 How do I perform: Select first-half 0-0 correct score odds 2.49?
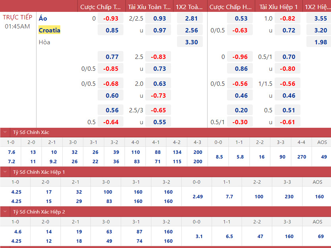(x=197, y=197)
